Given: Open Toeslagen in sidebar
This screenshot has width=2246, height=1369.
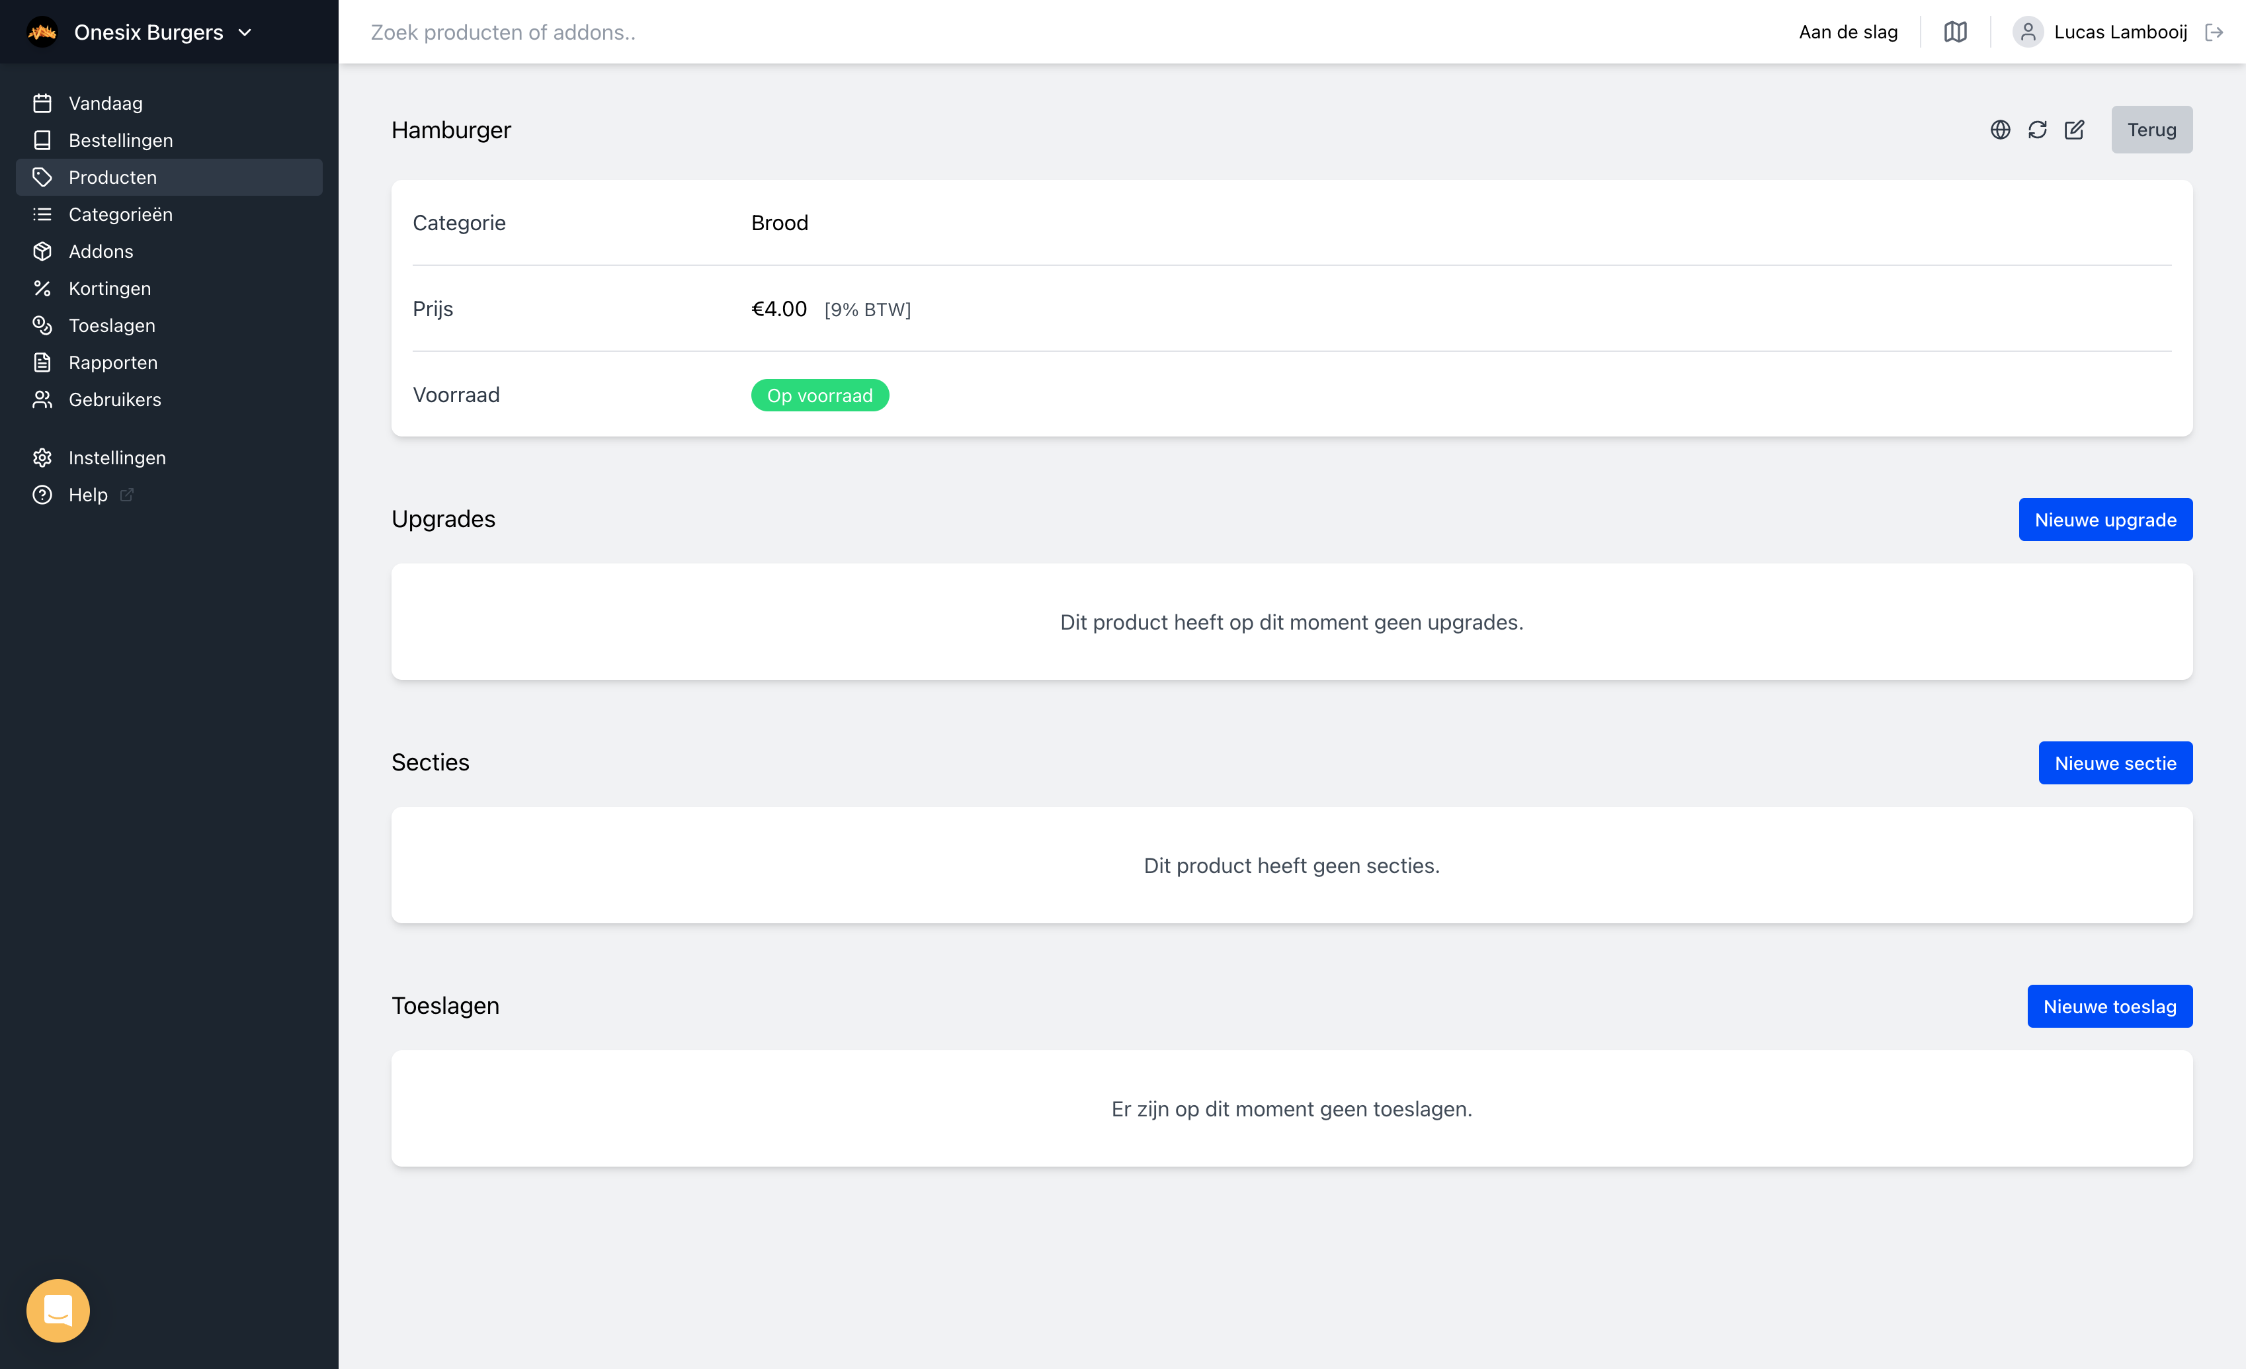Looking at the screenshot, I should click(x=169, y=325).
